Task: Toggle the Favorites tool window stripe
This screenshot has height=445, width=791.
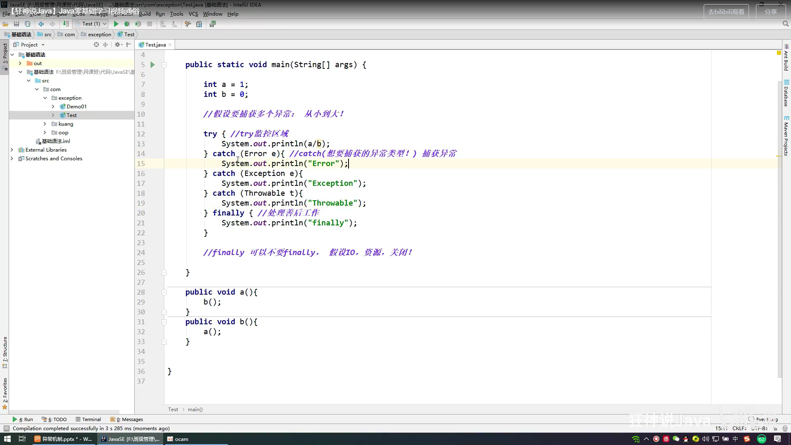Action: pos(5,392)
